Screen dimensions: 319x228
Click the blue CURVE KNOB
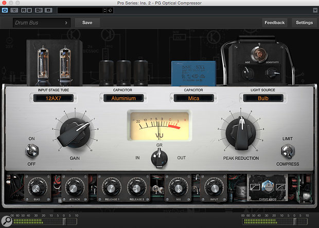click(x=268, y=186)
